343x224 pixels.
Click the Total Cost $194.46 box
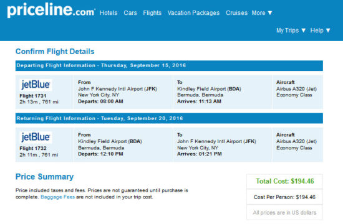click(284, 181)
